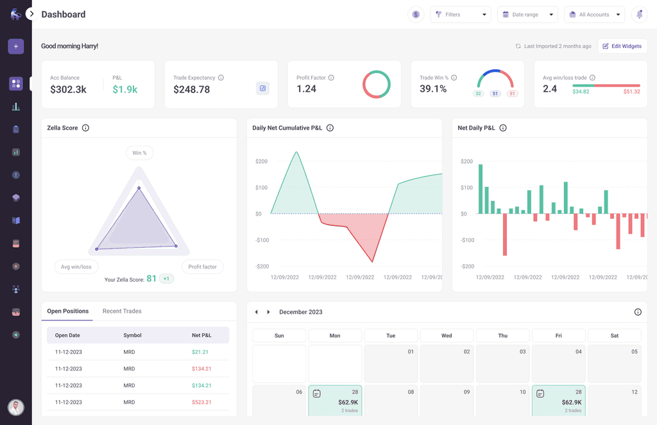Viewport: 657px width, 425px height.
Task: Click the $1.9k P&L value
Action: [125, 89]
